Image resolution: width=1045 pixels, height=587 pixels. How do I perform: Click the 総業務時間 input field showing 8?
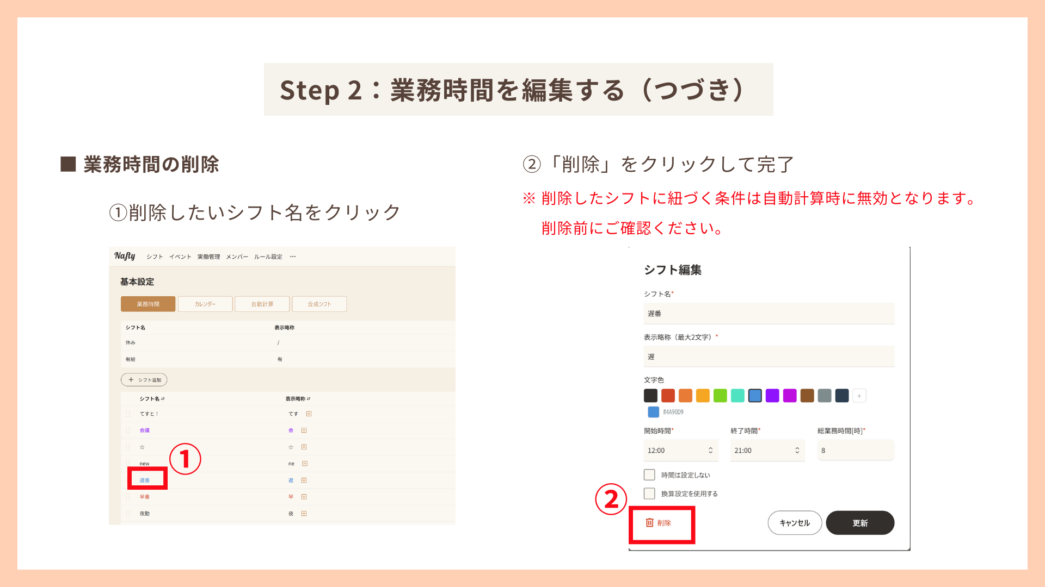click(x=856, y=450)
